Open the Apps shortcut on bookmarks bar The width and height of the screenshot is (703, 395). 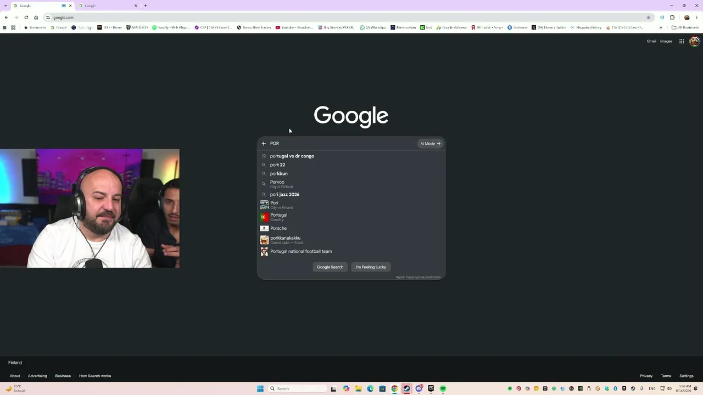13,27
